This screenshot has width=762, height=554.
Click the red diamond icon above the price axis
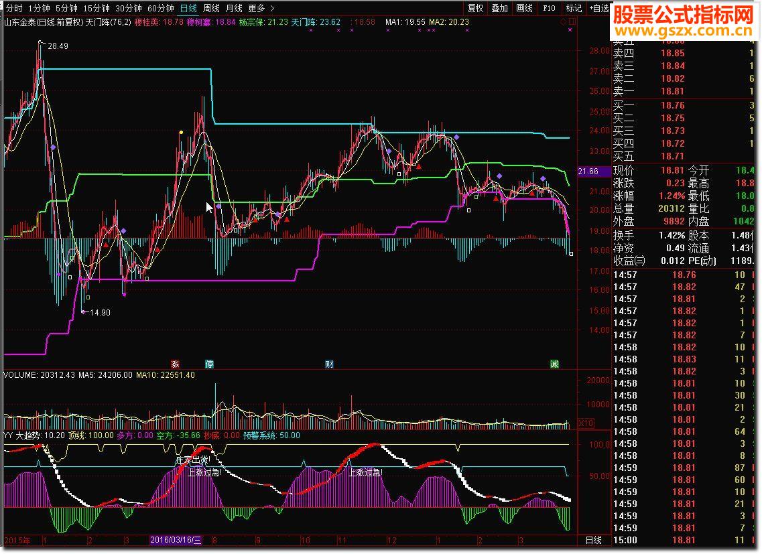563,22
